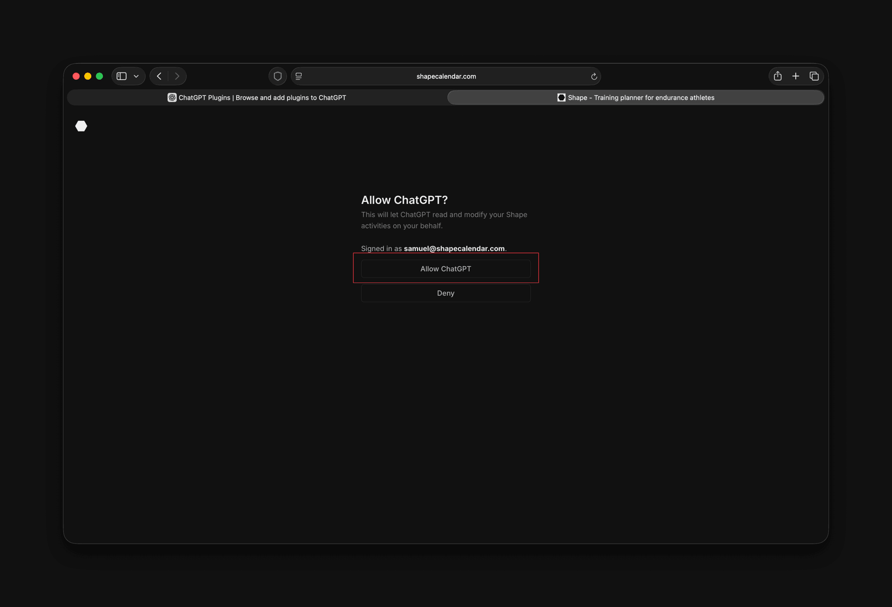Close the Safari window
The width and height of the screenshot is (892, 607).
pos(76,76)
